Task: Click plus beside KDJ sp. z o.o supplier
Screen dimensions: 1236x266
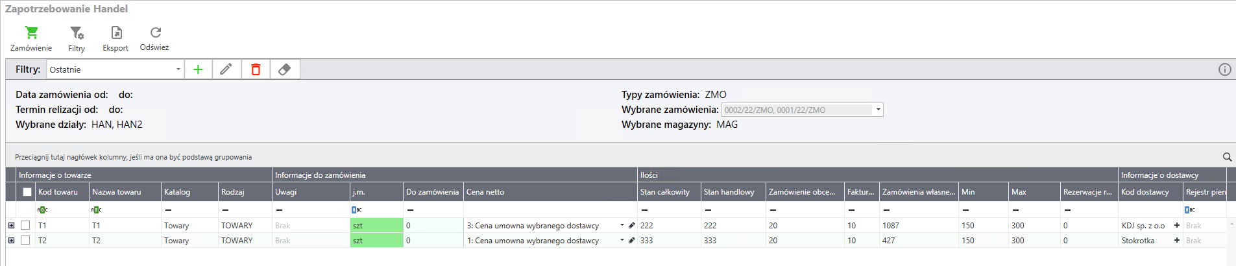Action: pyautogui.click(x=1176, y=225)
